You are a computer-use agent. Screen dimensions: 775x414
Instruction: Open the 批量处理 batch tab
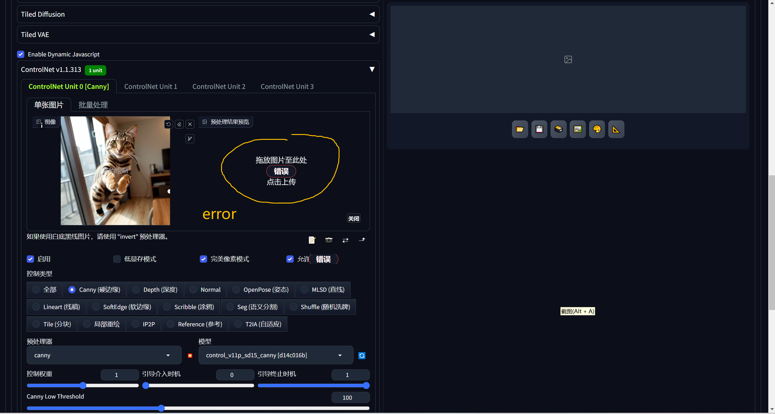93,105
